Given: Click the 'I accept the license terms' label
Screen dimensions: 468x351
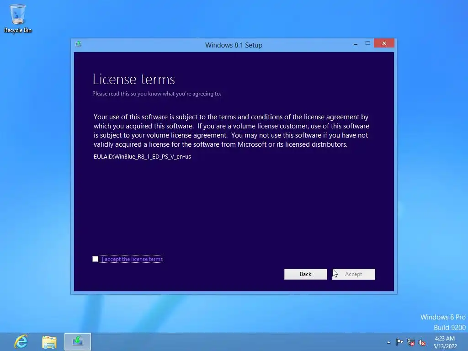Looking at the screenshot, I should (x=132, y=259).
